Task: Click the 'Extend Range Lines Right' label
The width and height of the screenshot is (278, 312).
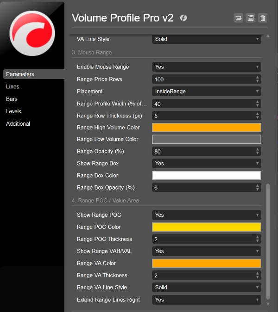Action: tap(108, 300)
